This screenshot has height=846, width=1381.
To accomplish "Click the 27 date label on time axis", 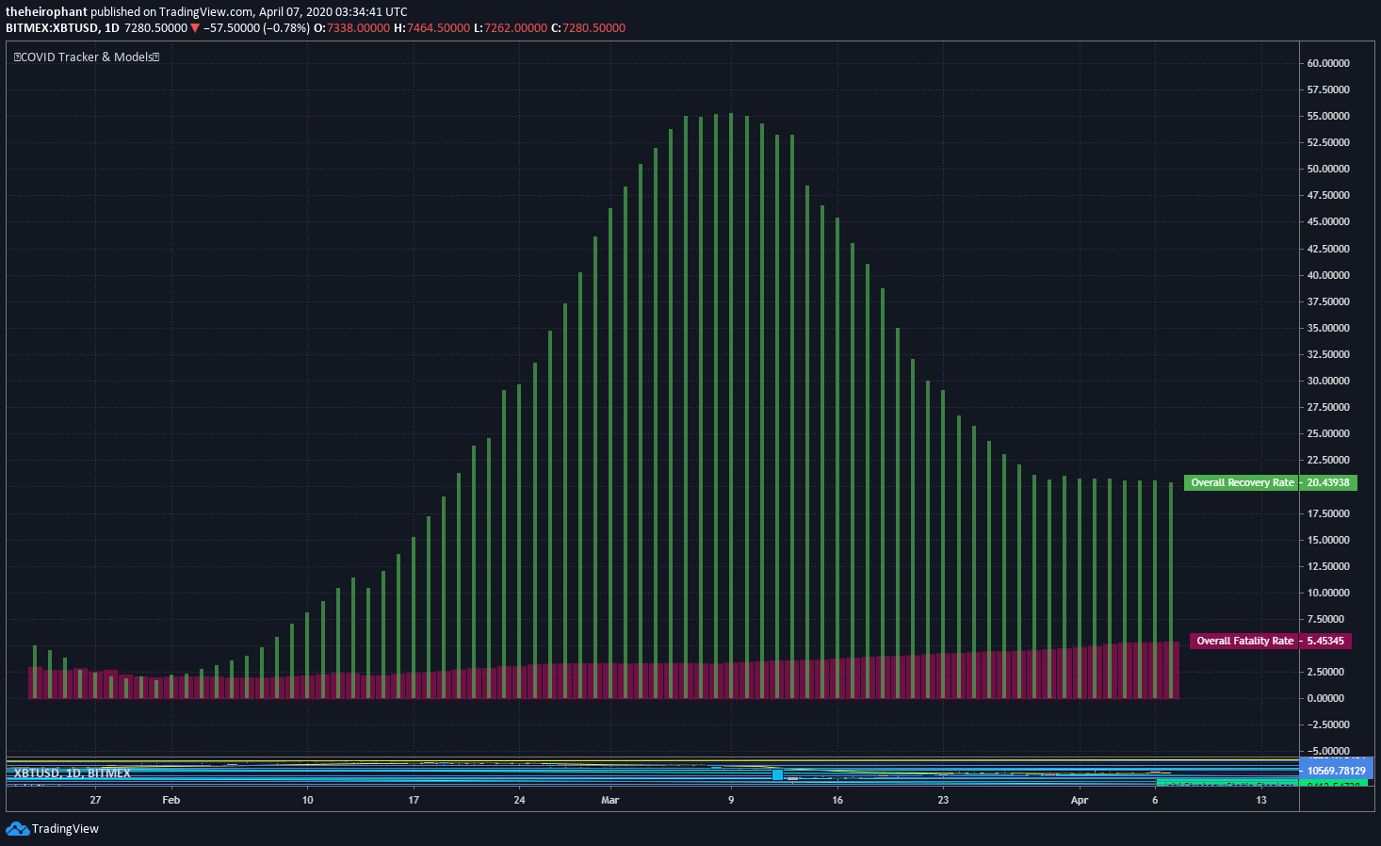I will point(95,800).
